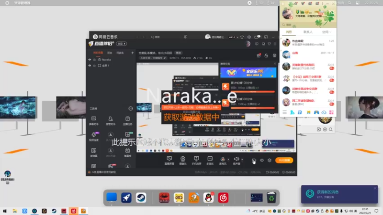Open the PK tool with the red badge
This screenshot has height=215, width=383.
pos(111,166)
